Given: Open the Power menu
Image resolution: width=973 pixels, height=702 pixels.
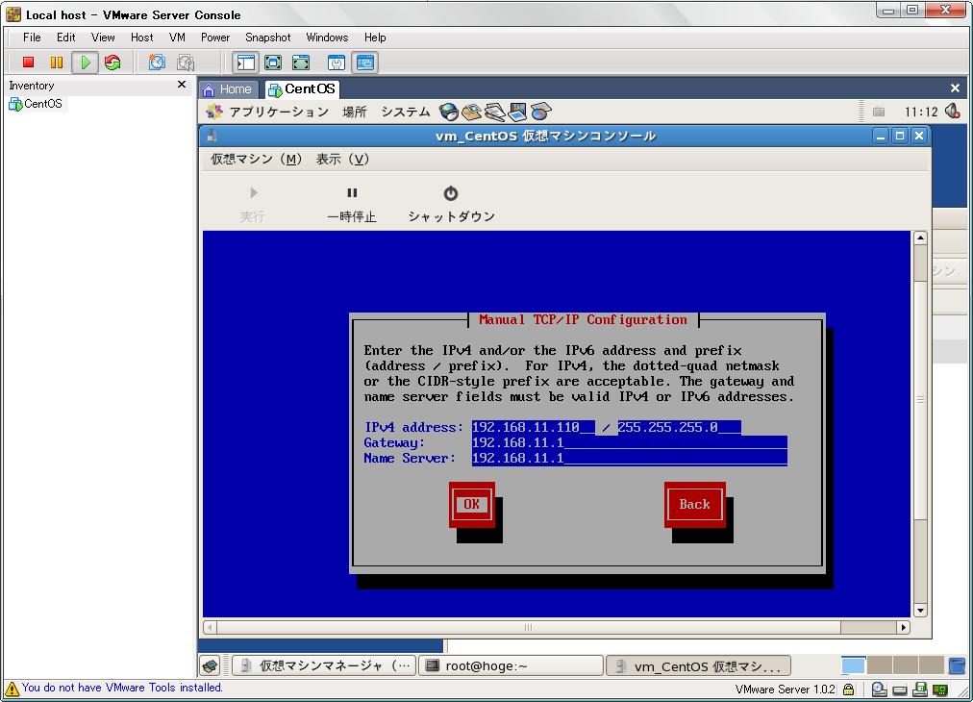Looking at the screenshot, I should coord(215,38).
